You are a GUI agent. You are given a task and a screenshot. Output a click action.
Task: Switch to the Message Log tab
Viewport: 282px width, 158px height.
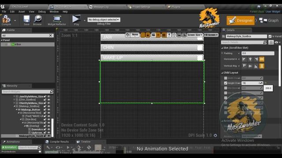point(101,7)
